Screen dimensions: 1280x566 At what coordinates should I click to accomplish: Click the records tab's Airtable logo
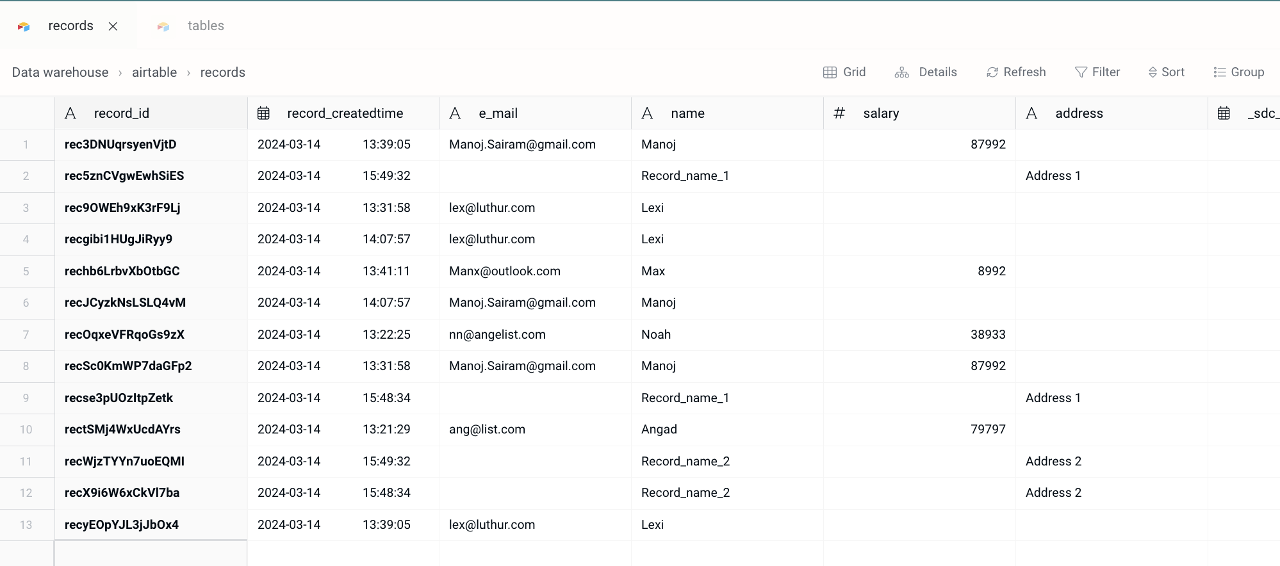coord(24,26)
